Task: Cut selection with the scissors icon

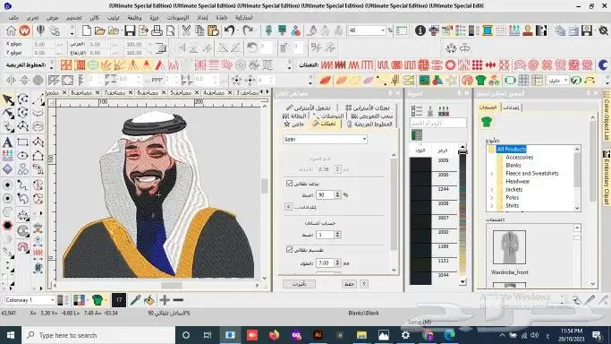Action: pos(186,30)
